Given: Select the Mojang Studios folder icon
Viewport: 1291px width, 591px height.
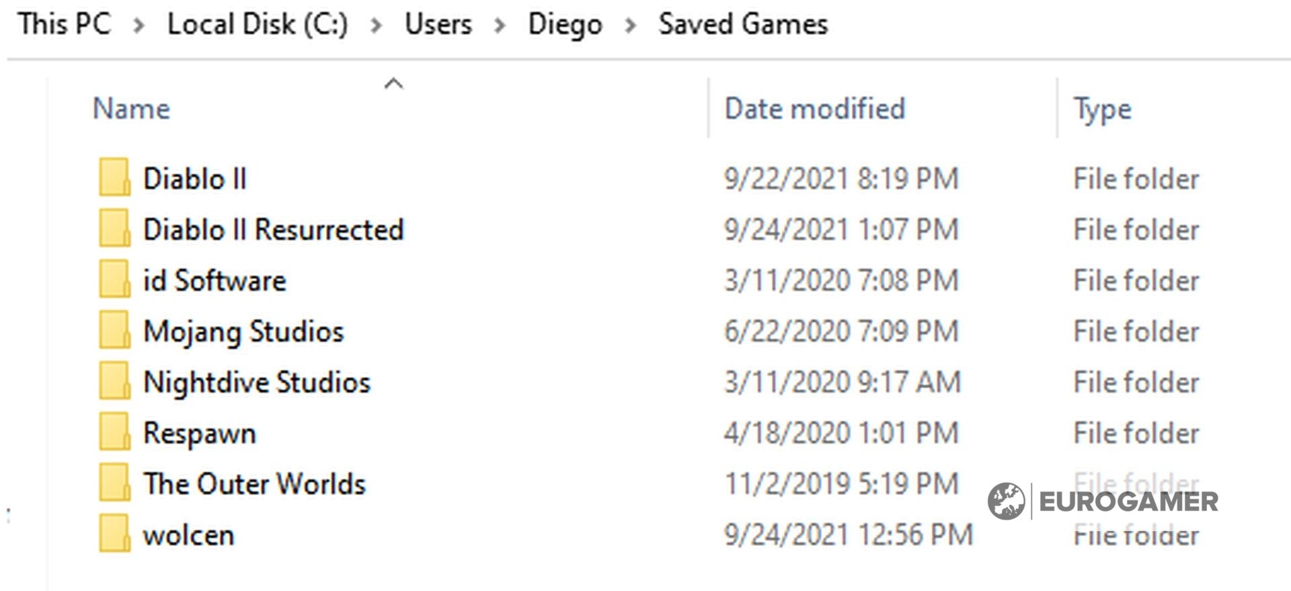Looking at the screenshot, I should 114,331.
